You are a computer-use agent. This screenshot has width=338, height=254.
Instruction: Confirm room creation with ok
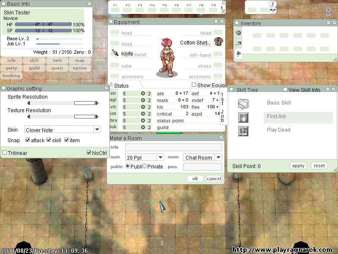[x=195, y=178]
